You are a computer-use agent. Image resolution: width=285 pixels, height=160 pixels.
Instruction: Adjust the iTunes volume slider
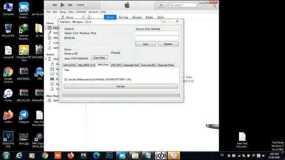point(82,5)
